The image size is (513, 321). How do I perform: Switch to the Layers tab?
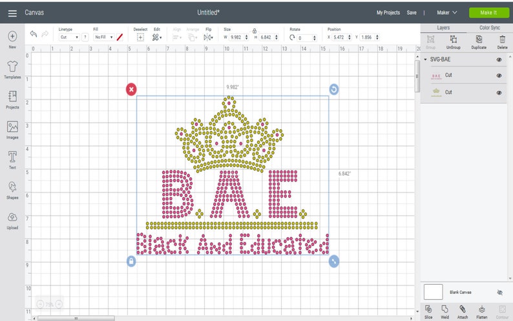(443, 28)
